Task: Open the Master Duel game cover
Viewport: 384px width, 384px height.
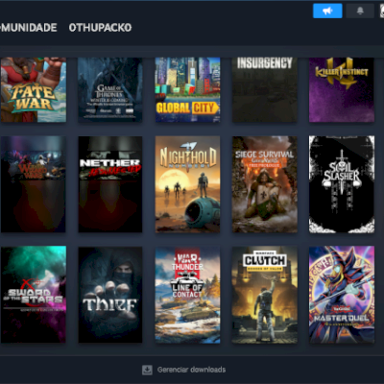Action: [342, 295]
